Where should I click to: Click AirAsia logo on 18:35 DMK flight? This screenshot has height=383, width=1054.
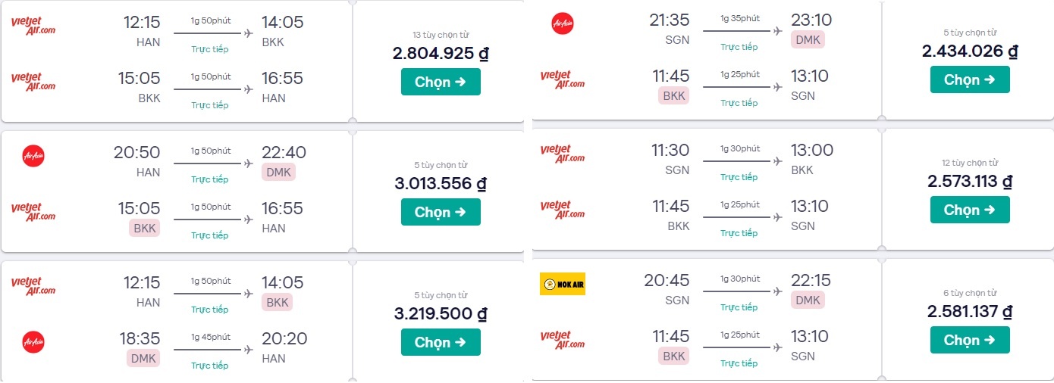pyautogui.click(x=33, y=342)
